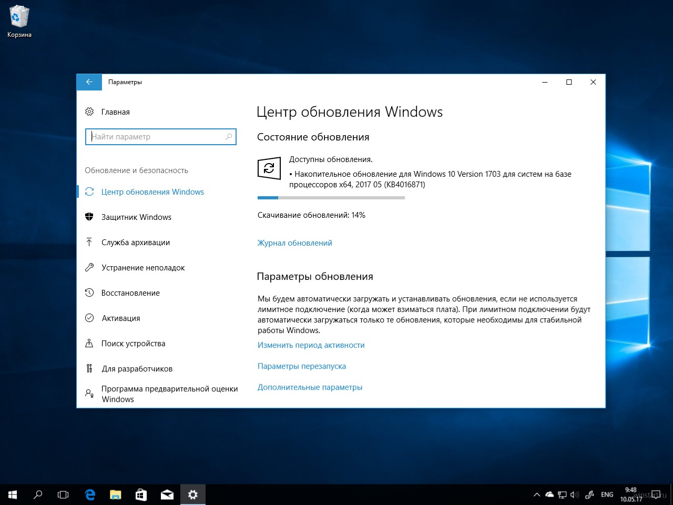Open the Корзина recycle bin icon
Viewport: 673px width, 505px height.
point(19,22)
